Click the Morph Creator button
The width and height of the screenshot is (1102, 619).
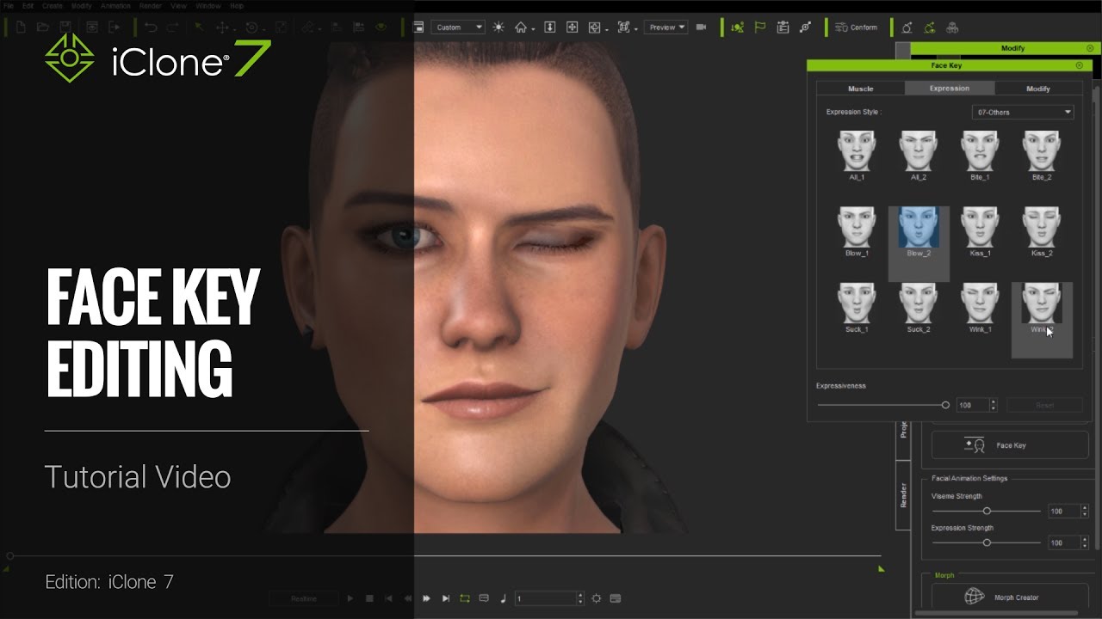tap(1010, 598)
